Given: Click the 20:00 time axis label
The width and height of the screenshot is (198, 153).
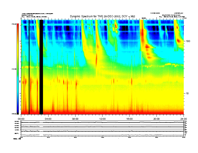Looking at the screenshot, I should pyautogui.click(x=156, y=119).
